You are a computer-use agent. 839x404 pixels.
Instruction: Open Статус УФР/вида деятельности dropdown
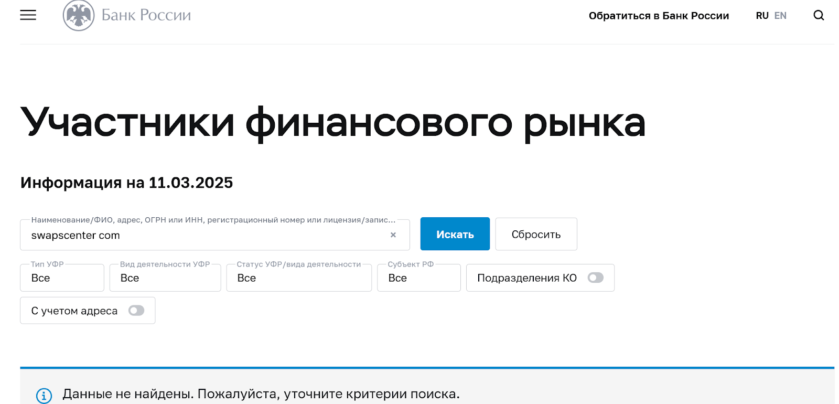point(299,278)
